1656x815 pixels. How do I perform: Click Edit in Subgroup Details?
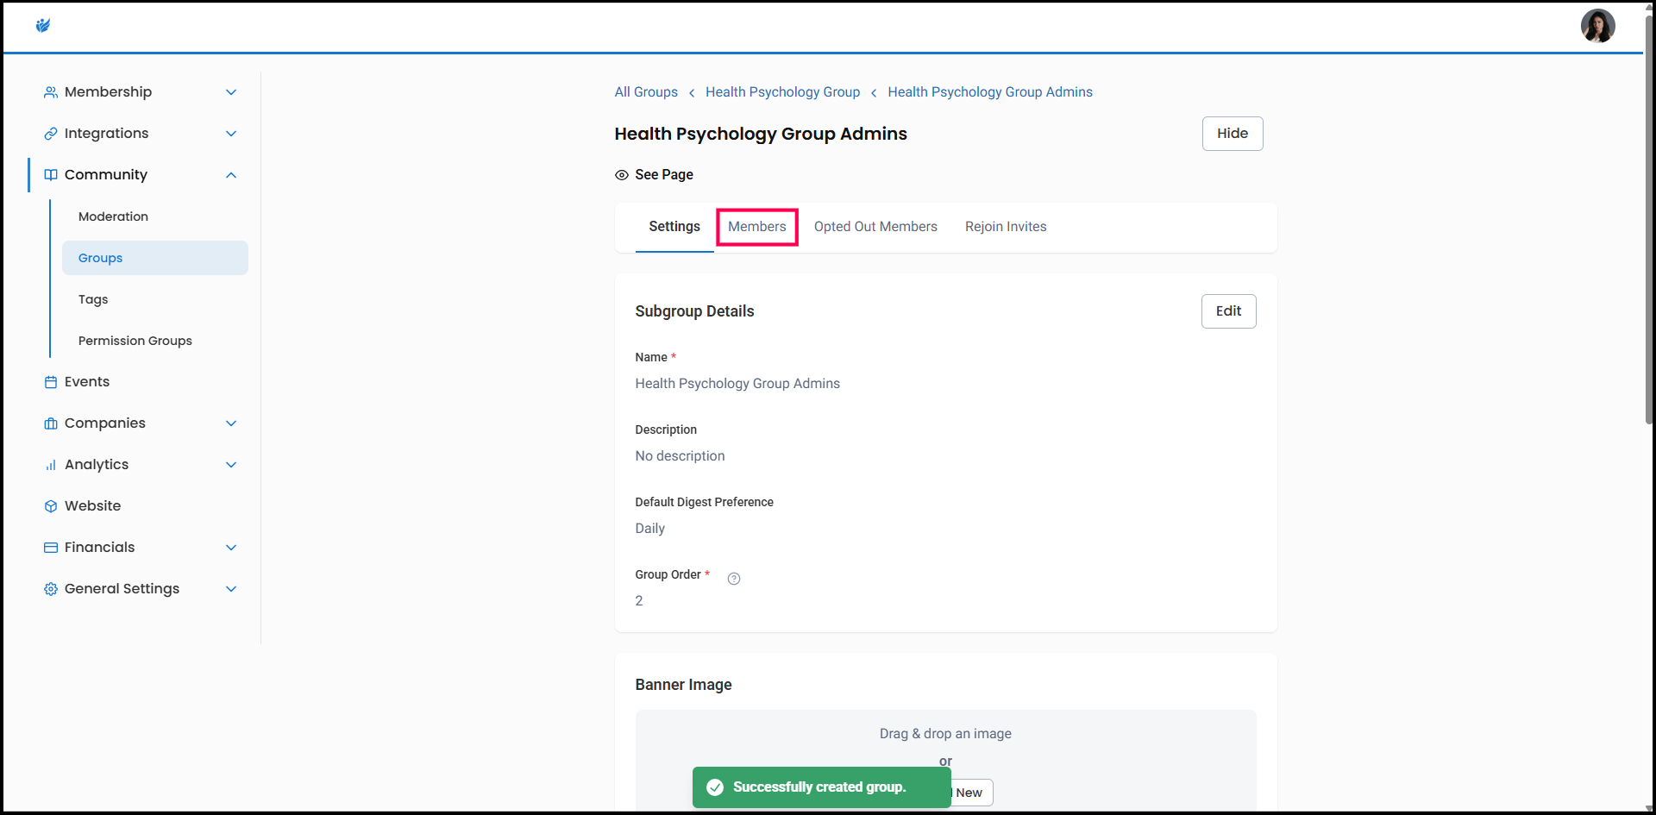click(1227, 311)
